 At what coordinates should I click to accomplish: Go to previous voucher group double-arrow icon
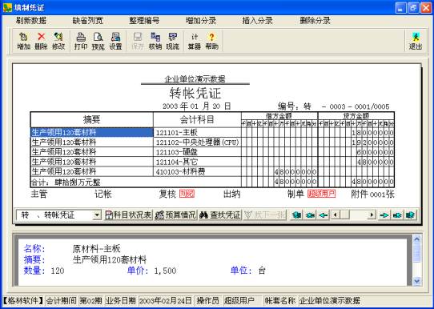tap(310, 215)
